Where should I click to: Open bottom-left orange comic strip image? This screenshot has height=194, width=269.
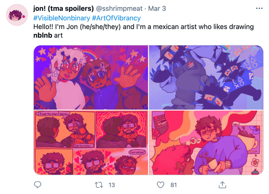coord(91,142)
